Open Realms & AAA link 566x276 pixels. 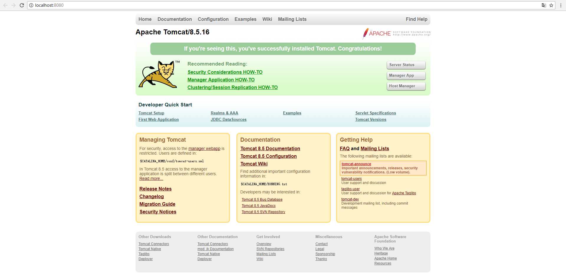pos(224,113)
